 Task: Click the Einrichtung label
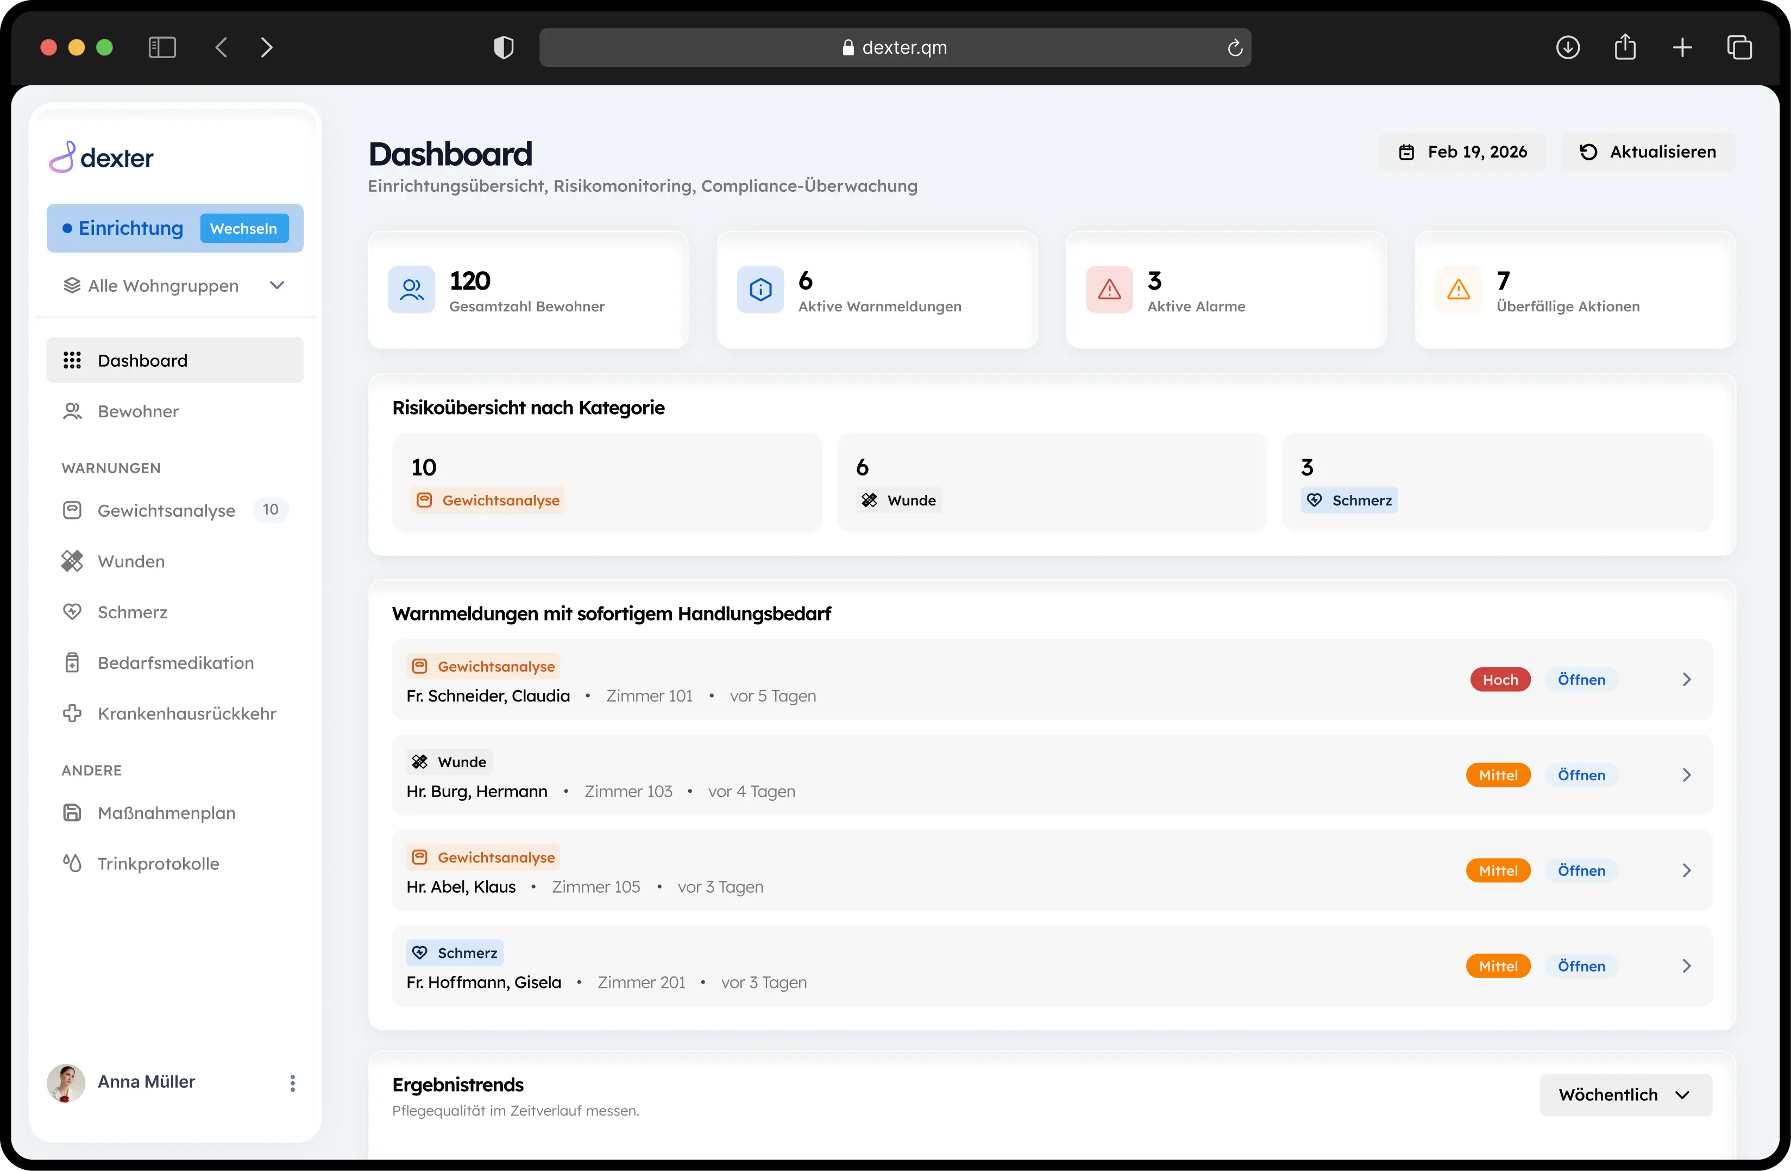(x=131, y=228)
